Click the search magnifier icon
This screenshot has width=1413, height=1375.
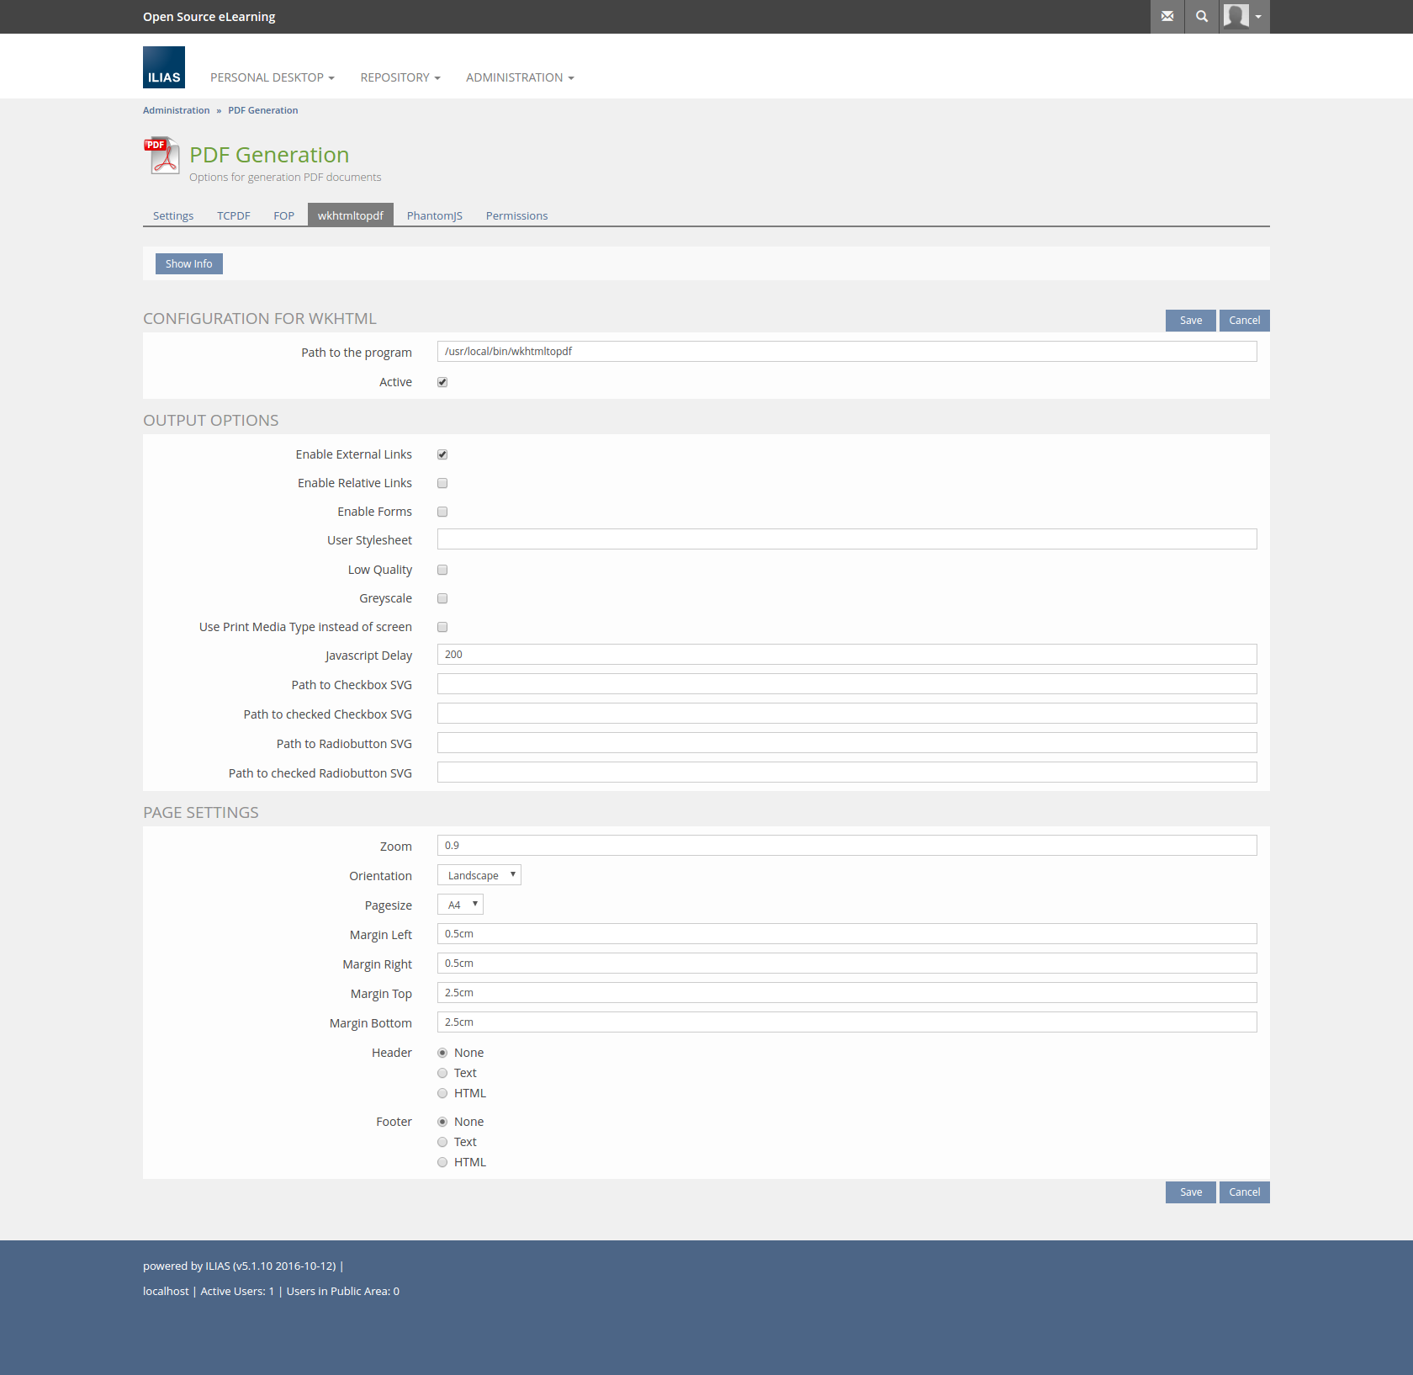click(x=1202, y=17)
